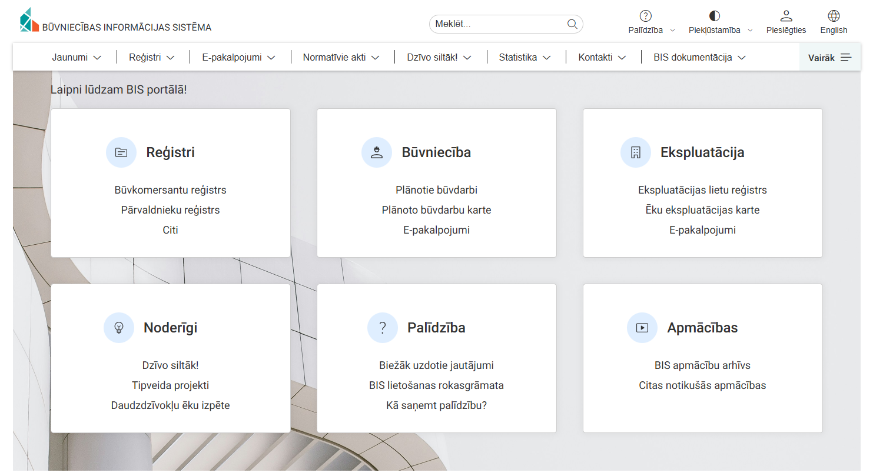Click the Noderīgi lightbulb icon

click(119, 328)
